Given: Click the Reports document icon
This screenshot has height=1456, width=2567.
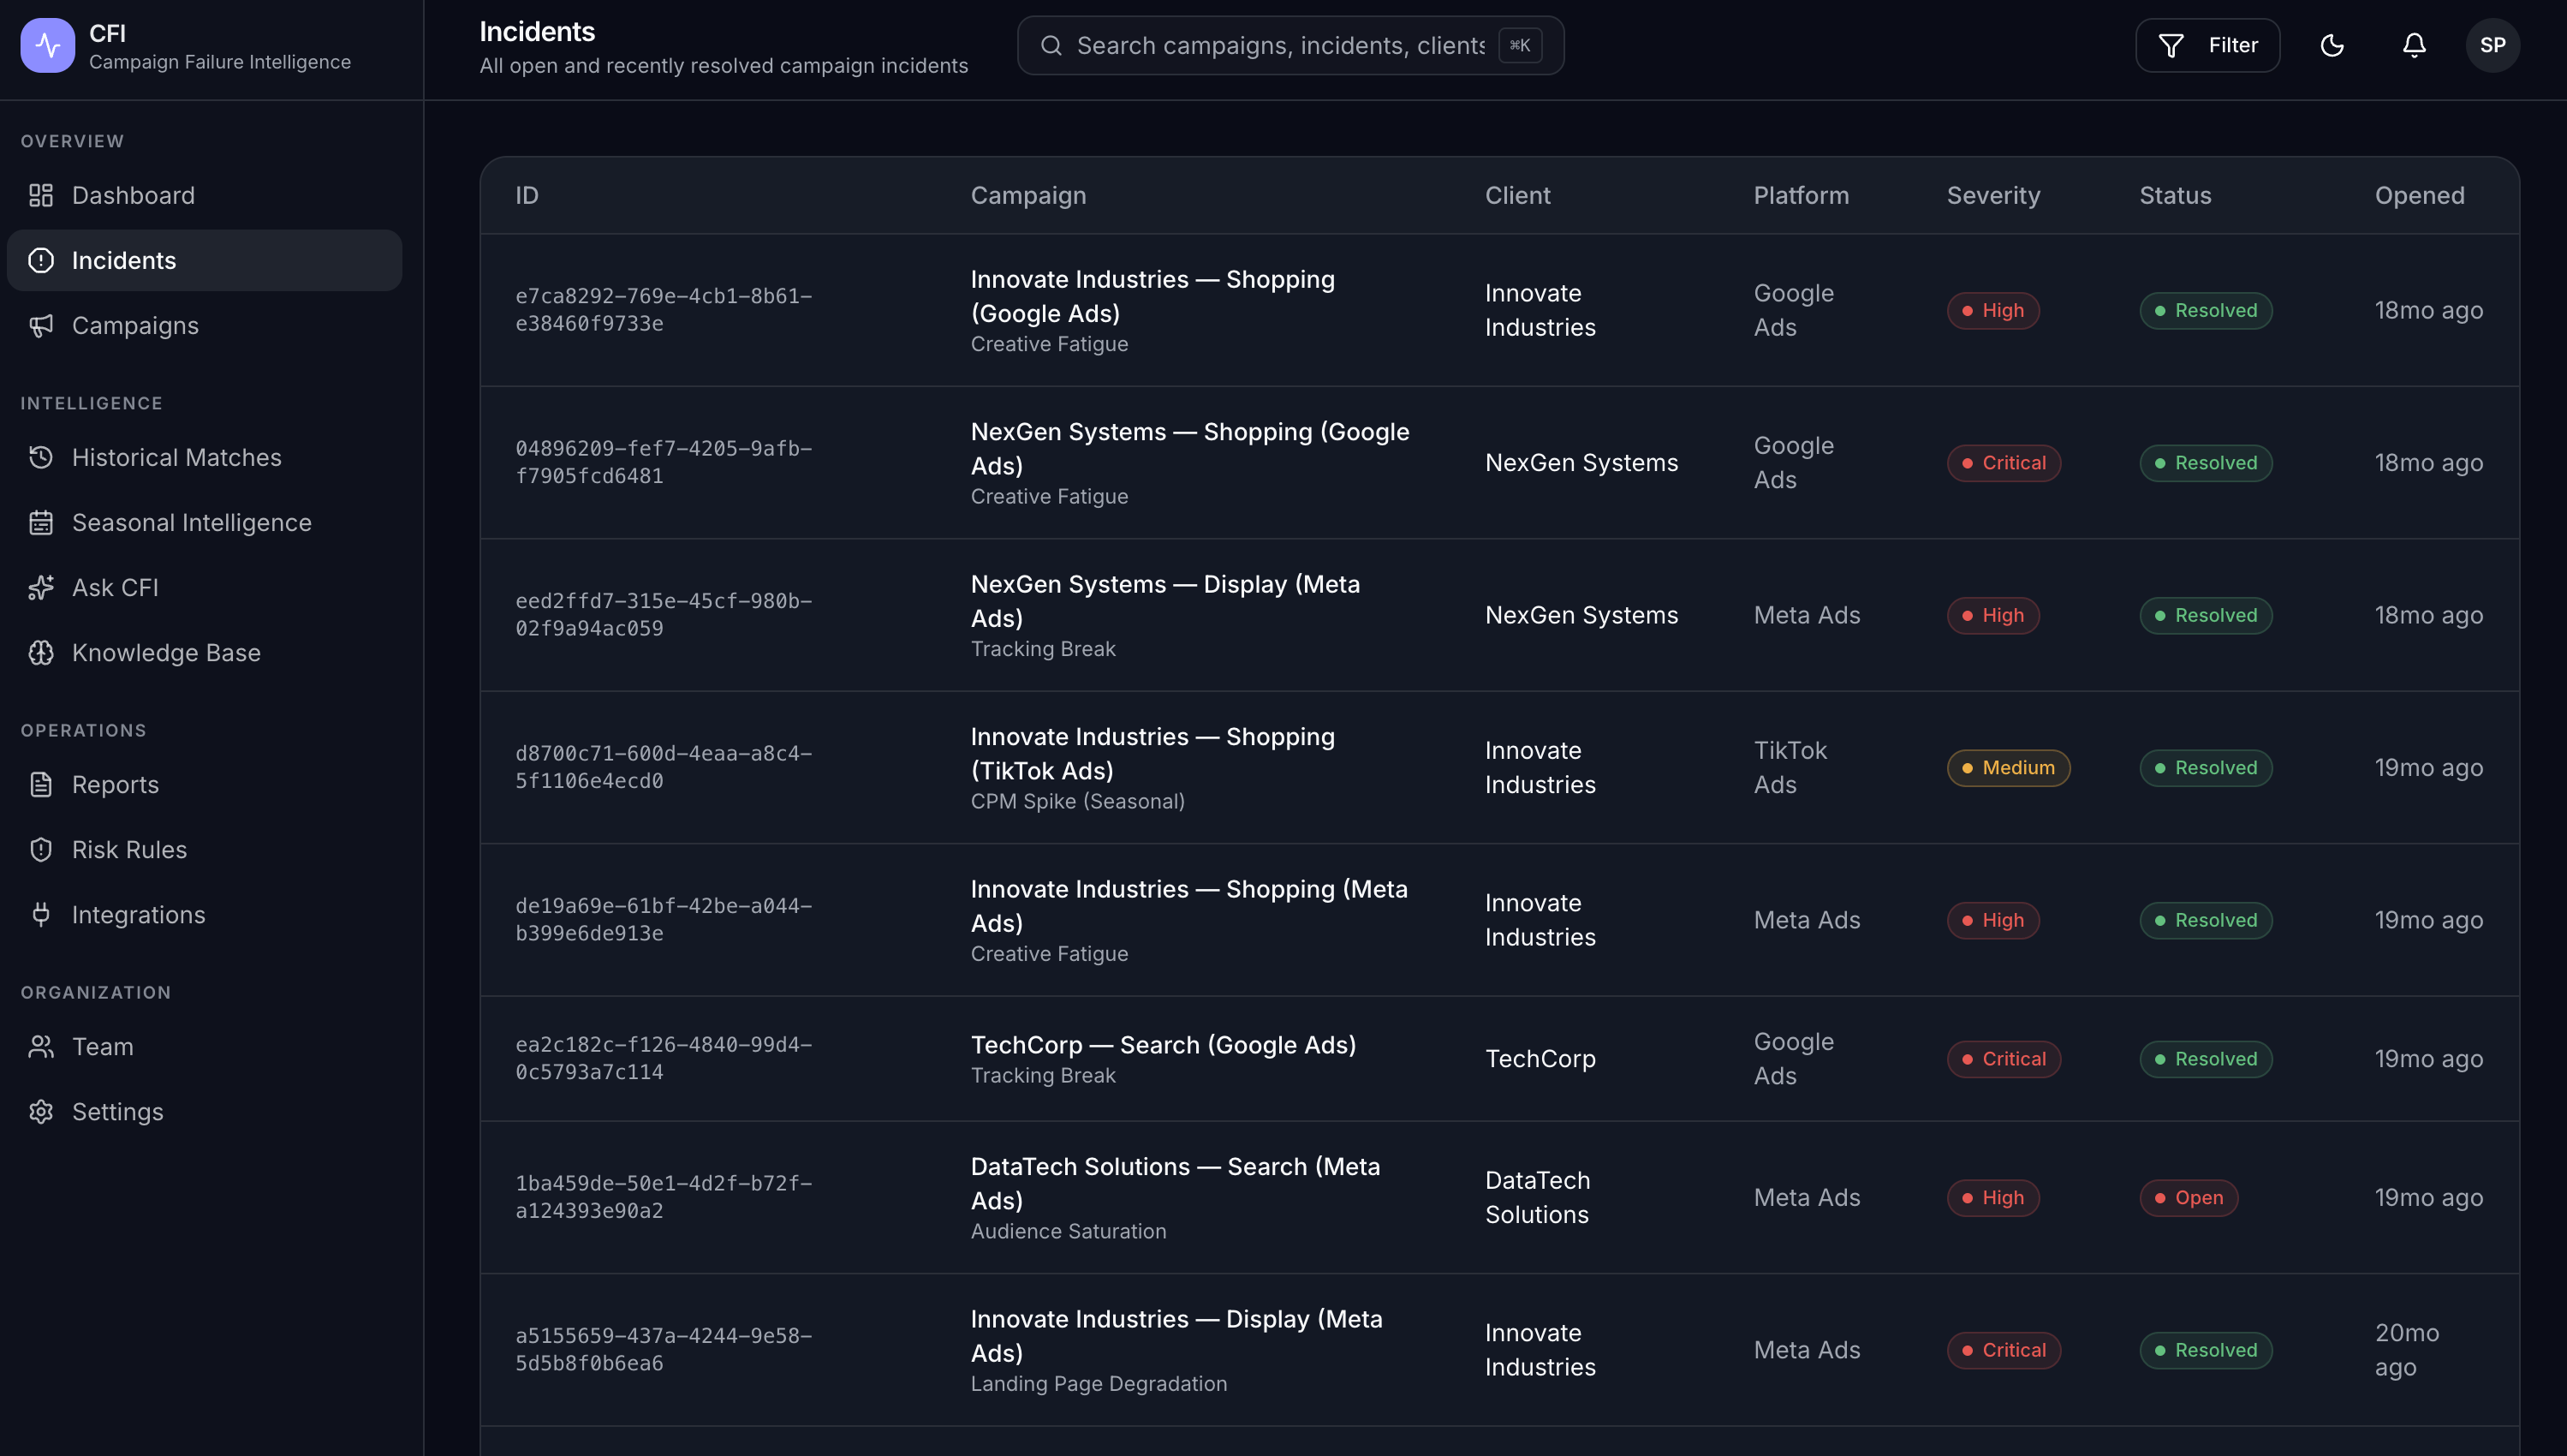Looking at the screenshot, I should click(x=41, y=784).
